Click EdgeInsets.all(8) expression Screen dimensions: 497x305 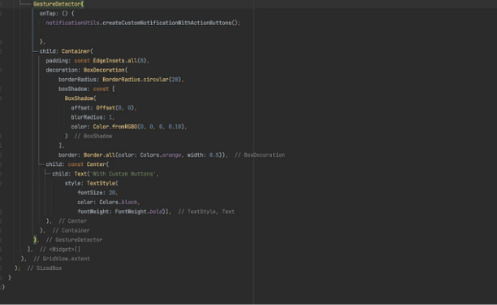click(119, 61)
